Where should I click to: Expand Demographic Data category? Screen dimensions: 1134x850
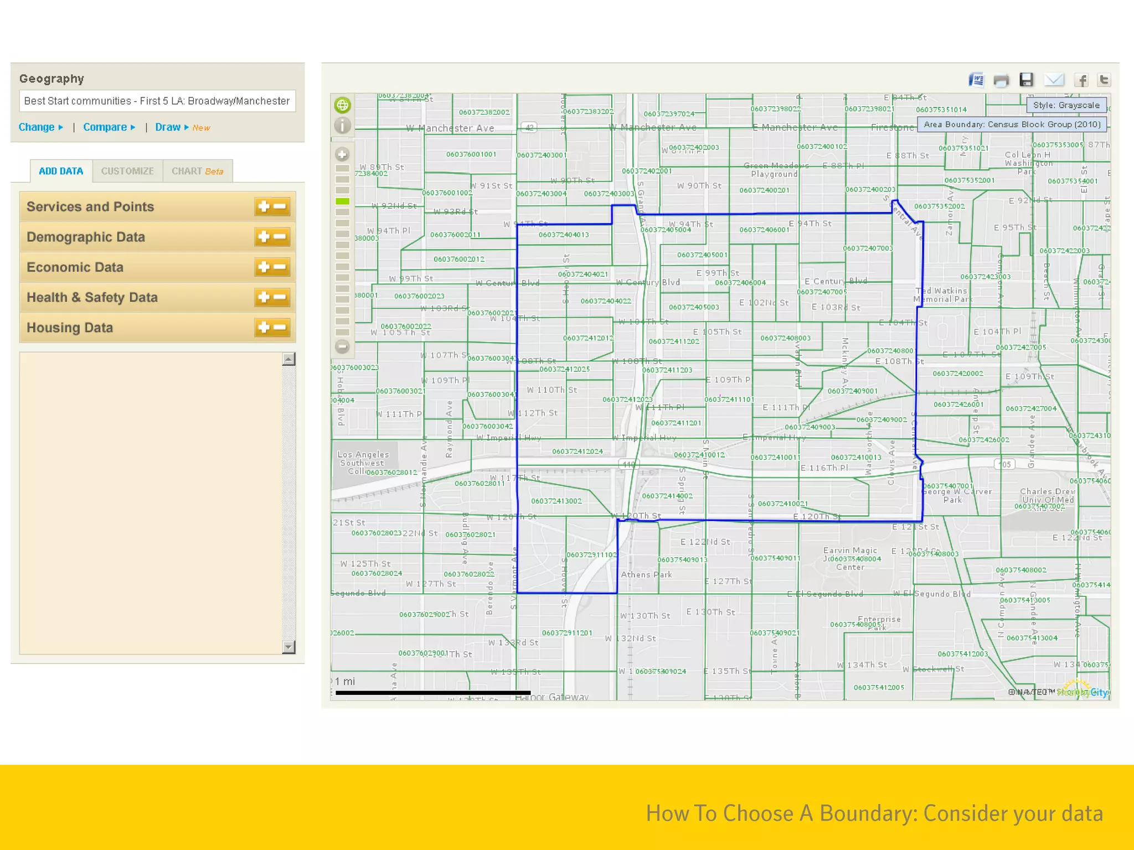(x=264, y=237)
